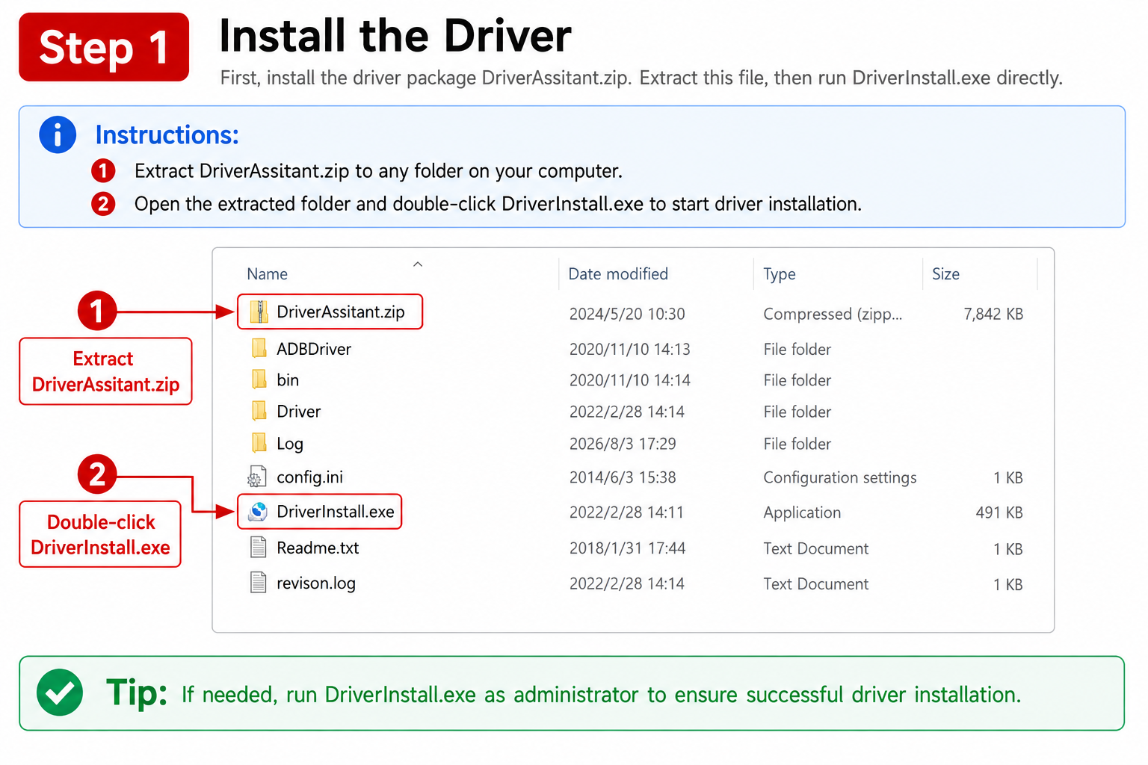Click the date 2024/5/20 10:30
Image resolution: width=1148 pixels, height=765 pixels.
click(627, 314)
